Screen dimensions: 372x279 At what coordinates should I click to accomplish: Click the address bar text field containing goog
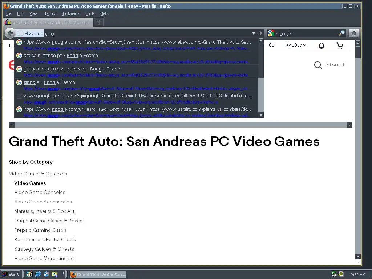tap(147, 33)
